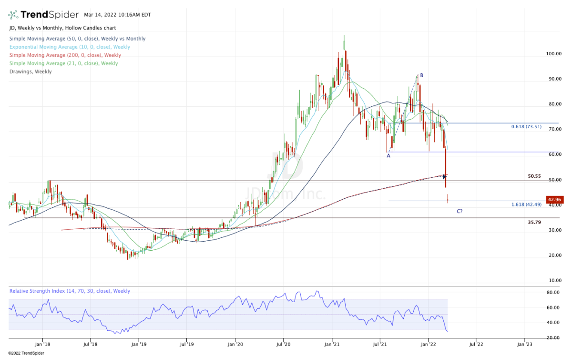Click the latest small candle near 42.96
The width and height of the screenshot is (572, 357).
tap(448, 198)
